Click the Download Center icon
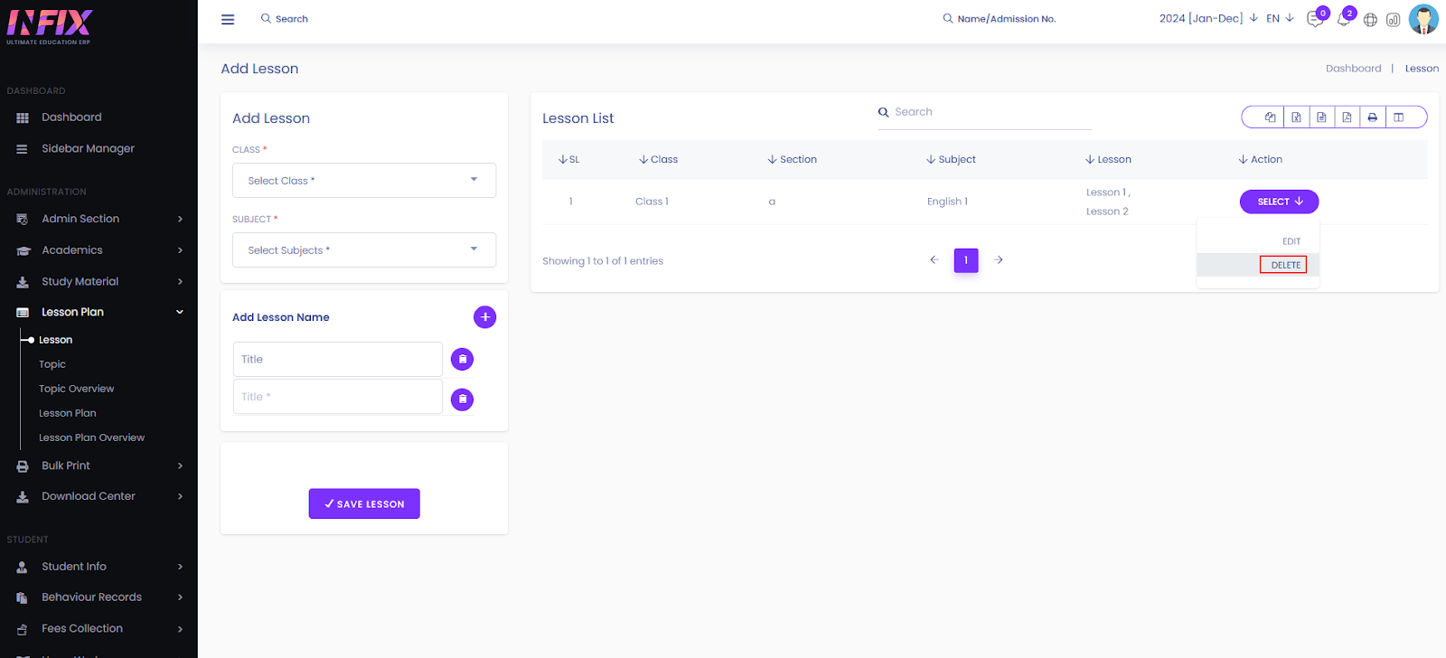1446x658 pixels. point(23,497)
